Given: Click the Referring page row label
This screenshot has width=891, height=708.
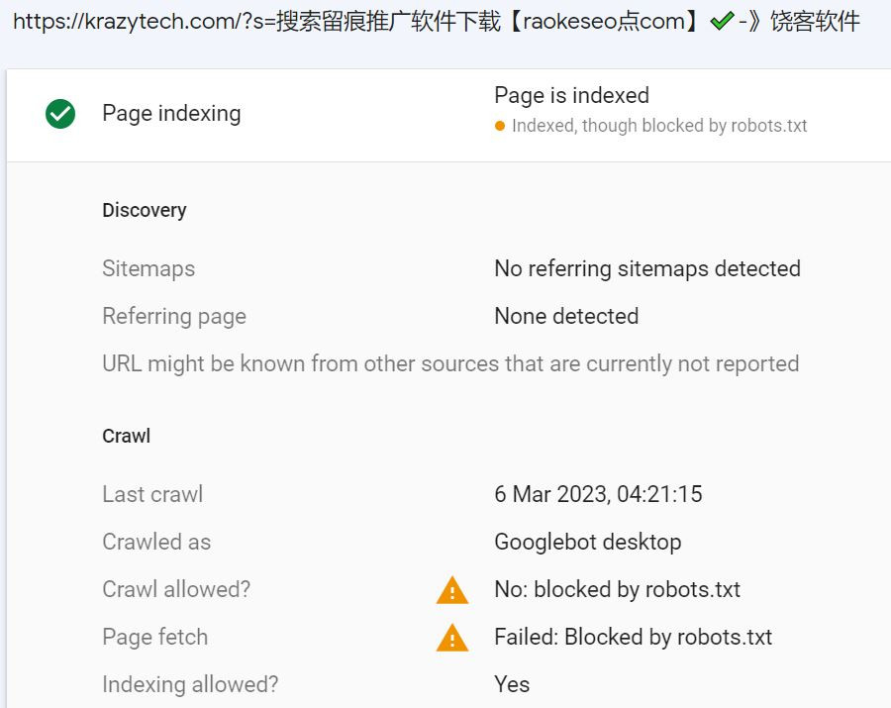Looking at the screenshot, I should 174,316.
